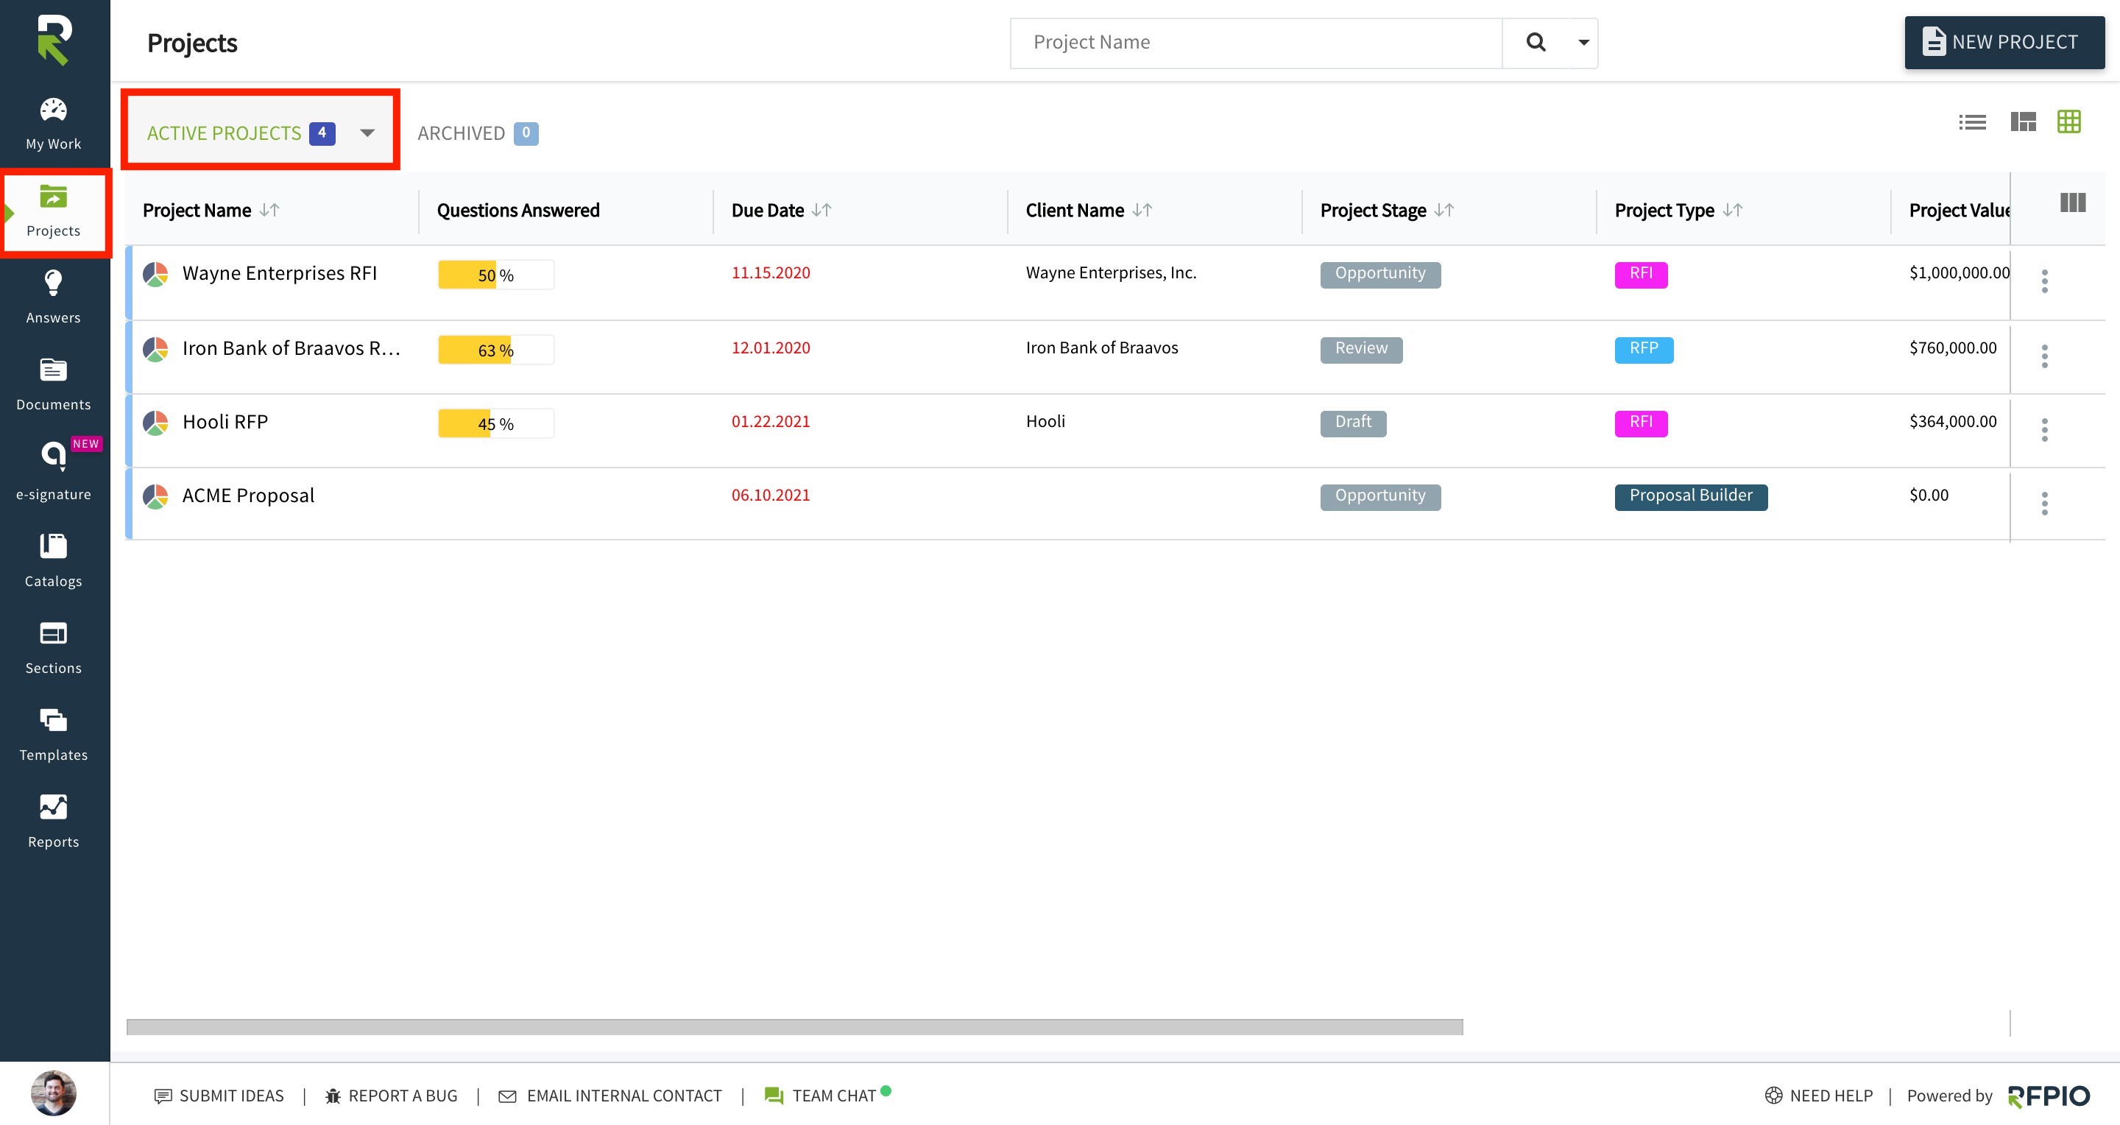Open ACME Proposal project
Viewport: 2120px width, 1125px height.
click(248, 496)
